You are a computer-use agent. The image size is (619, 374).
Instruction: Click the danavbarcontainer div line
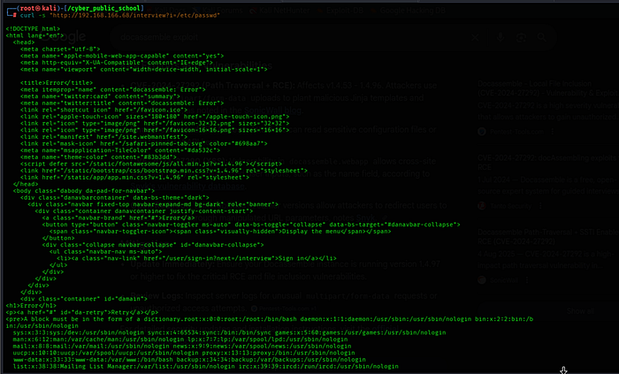[x=114, y=197]
